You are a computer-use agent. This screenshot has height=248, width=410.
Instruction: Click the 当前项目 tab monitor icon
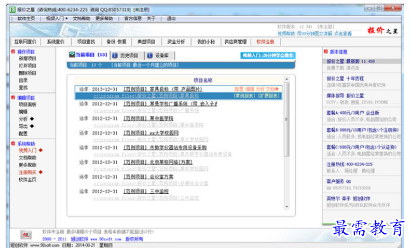[72, 55]
